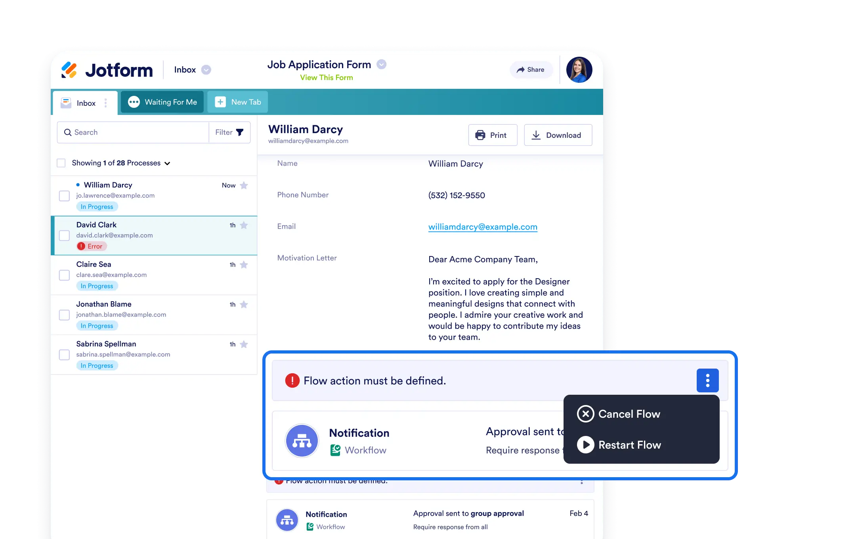Open the Job Application Form dropdown
The image size is (856, 539).
tap(381, 64)
